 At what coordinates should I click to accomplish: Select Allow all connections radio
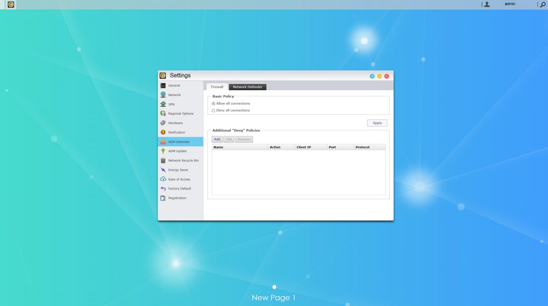[x=213, y=104]
